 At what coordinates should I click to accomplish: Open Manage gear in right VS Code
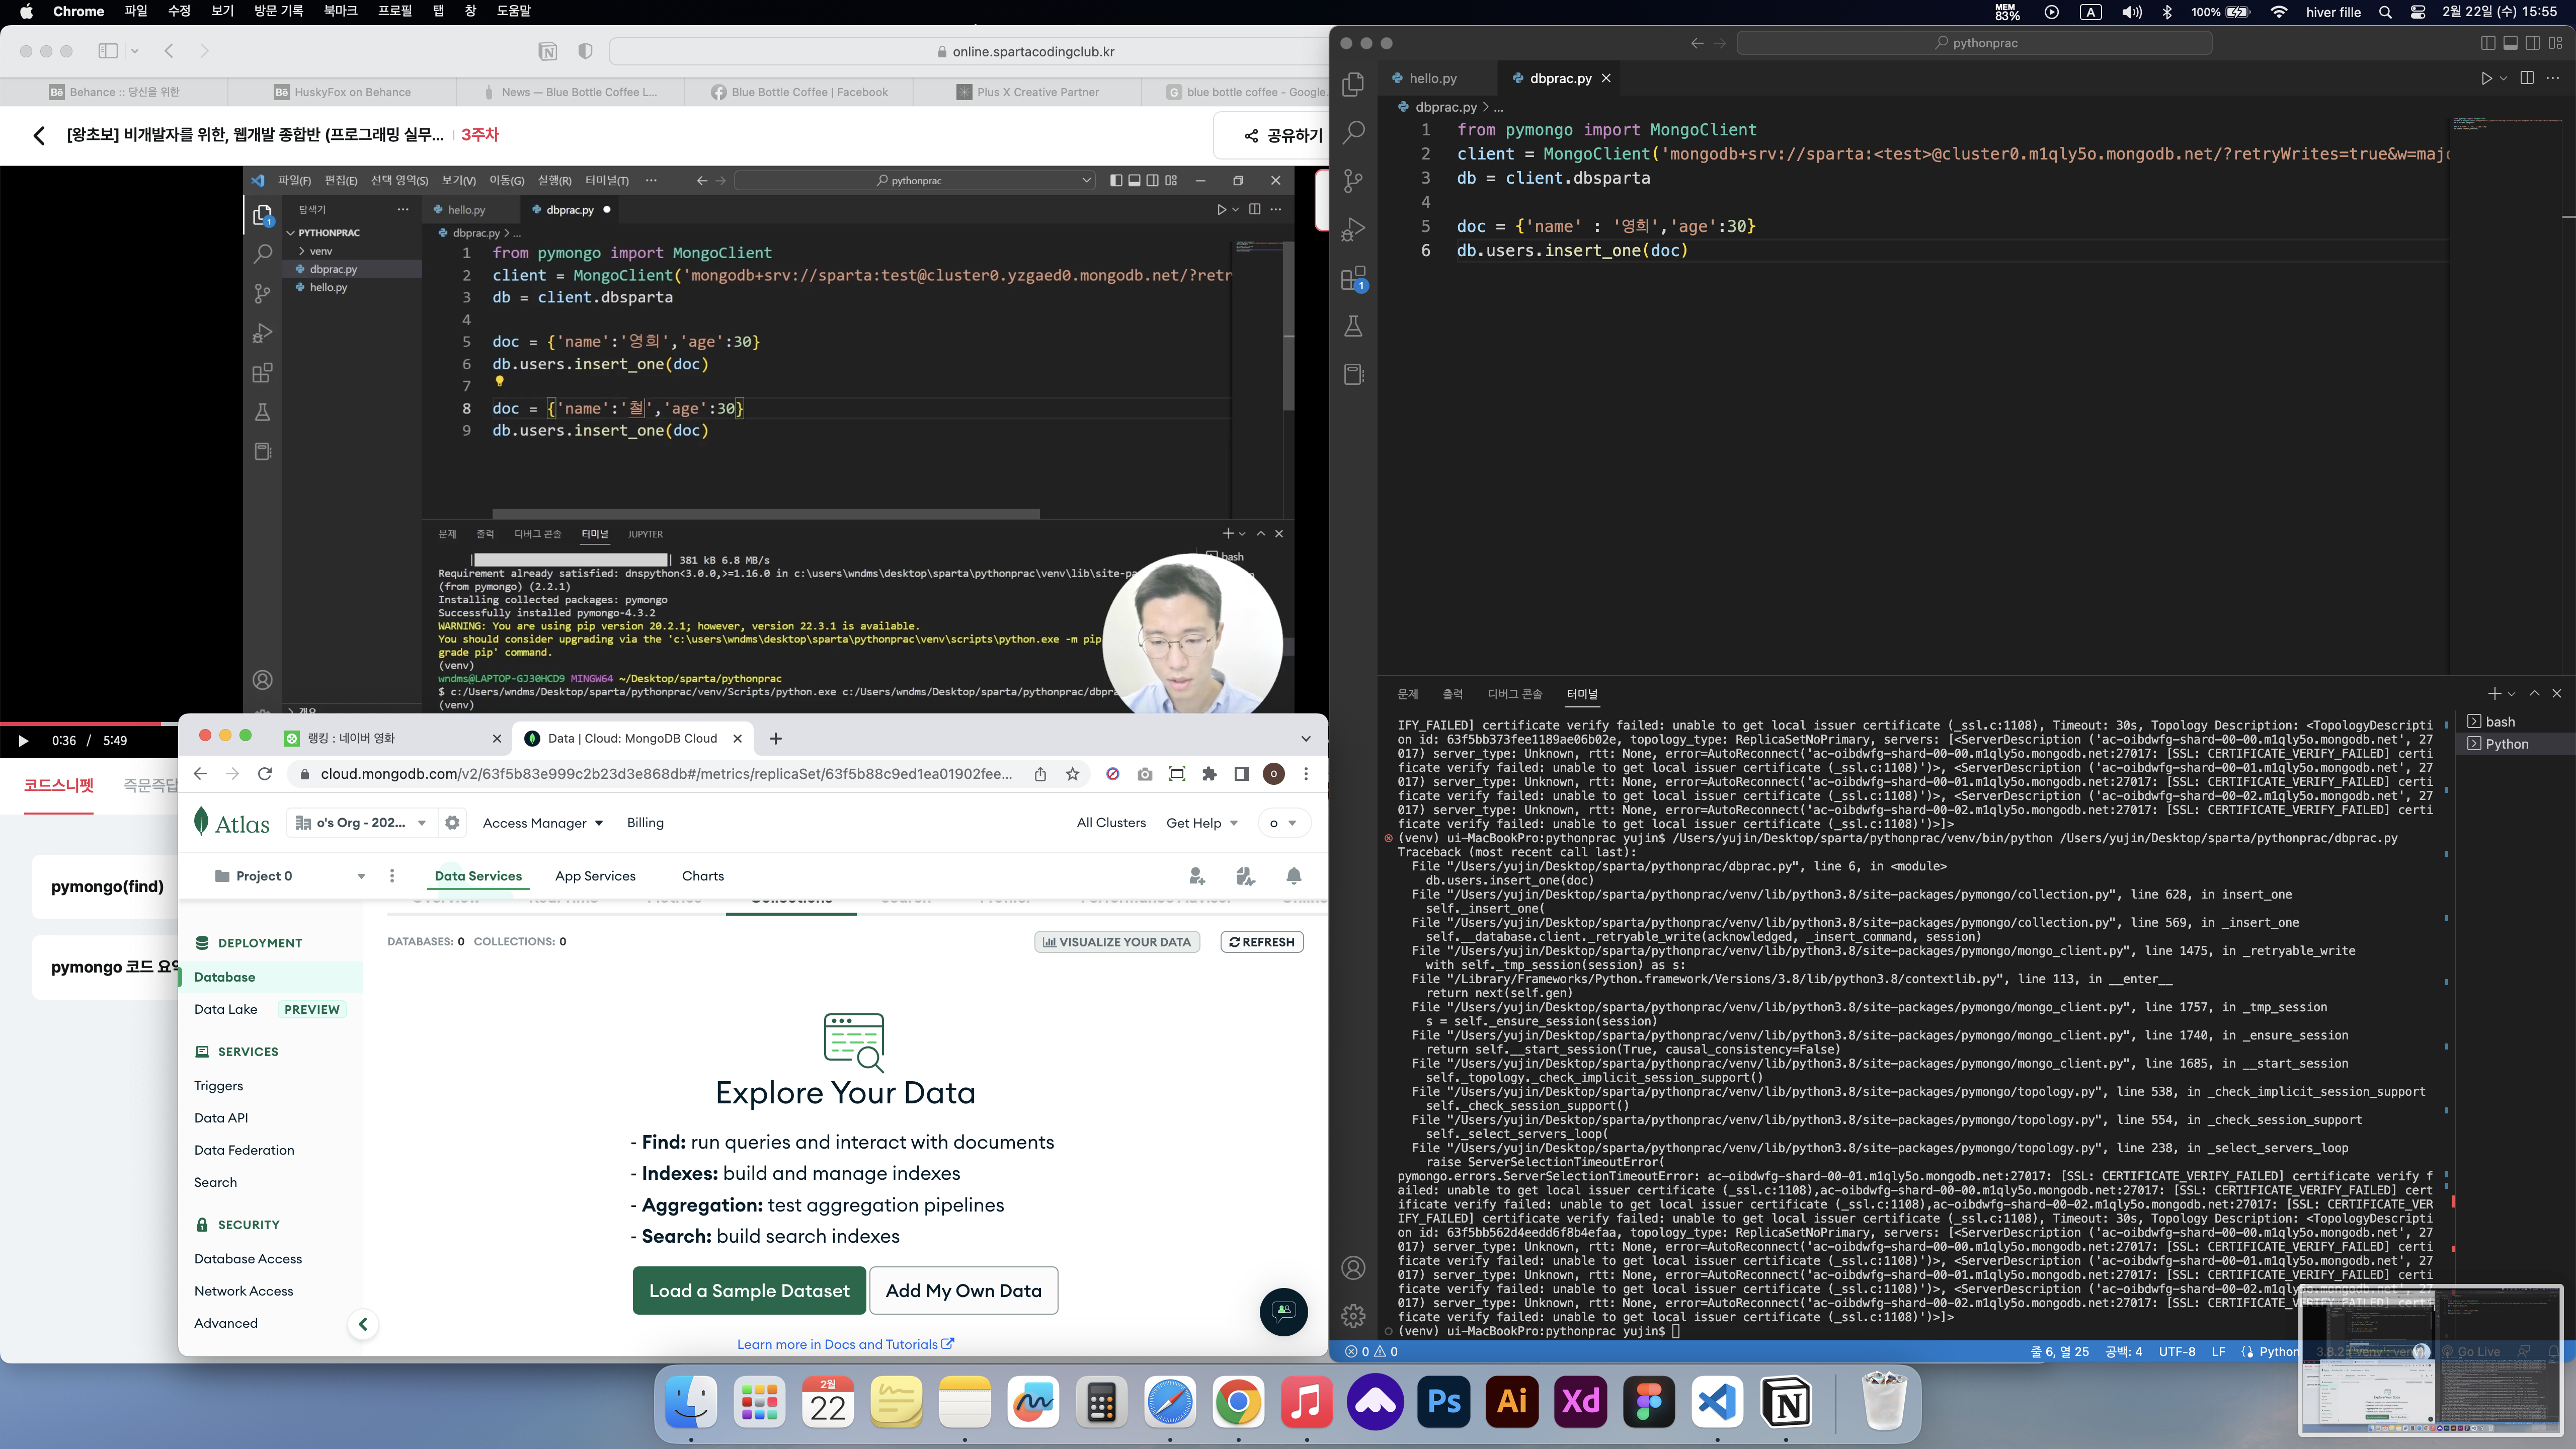click(1353, 1316)
